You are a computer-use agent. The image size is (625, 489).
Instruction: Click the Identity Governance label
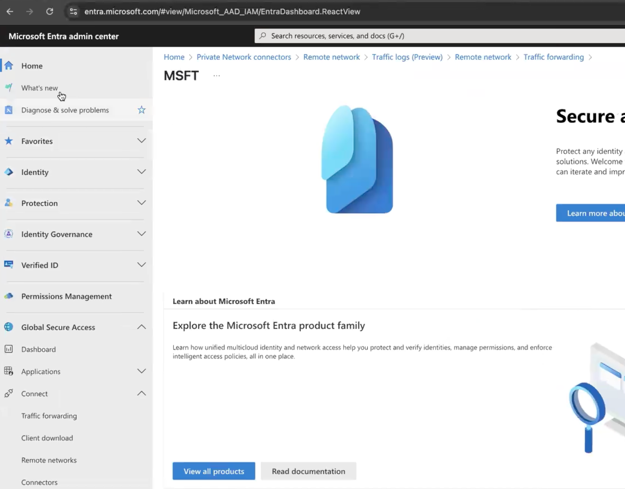pos(57,234)
